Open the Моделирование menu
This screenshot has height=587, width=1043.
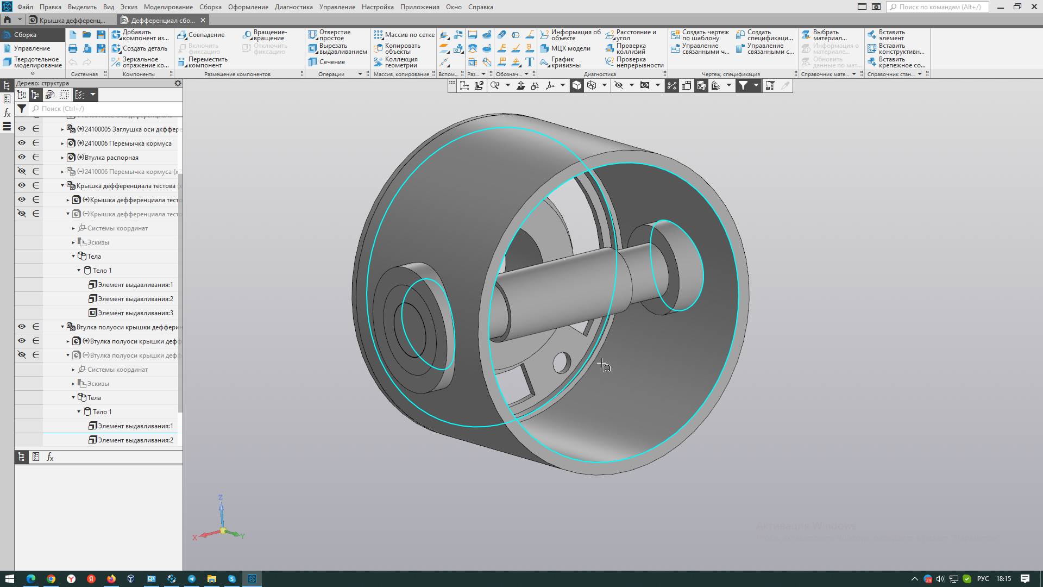click(168, 7)
